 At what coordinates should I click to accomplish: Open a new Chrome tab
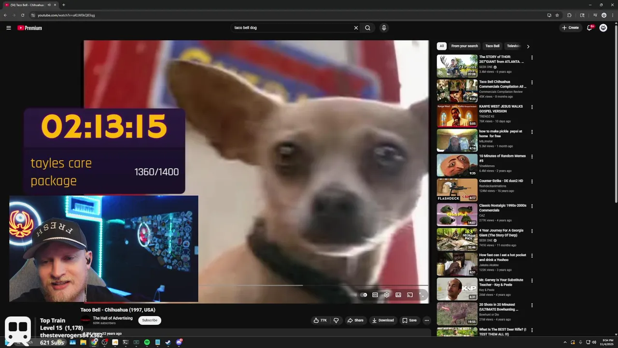pos(63,5)
